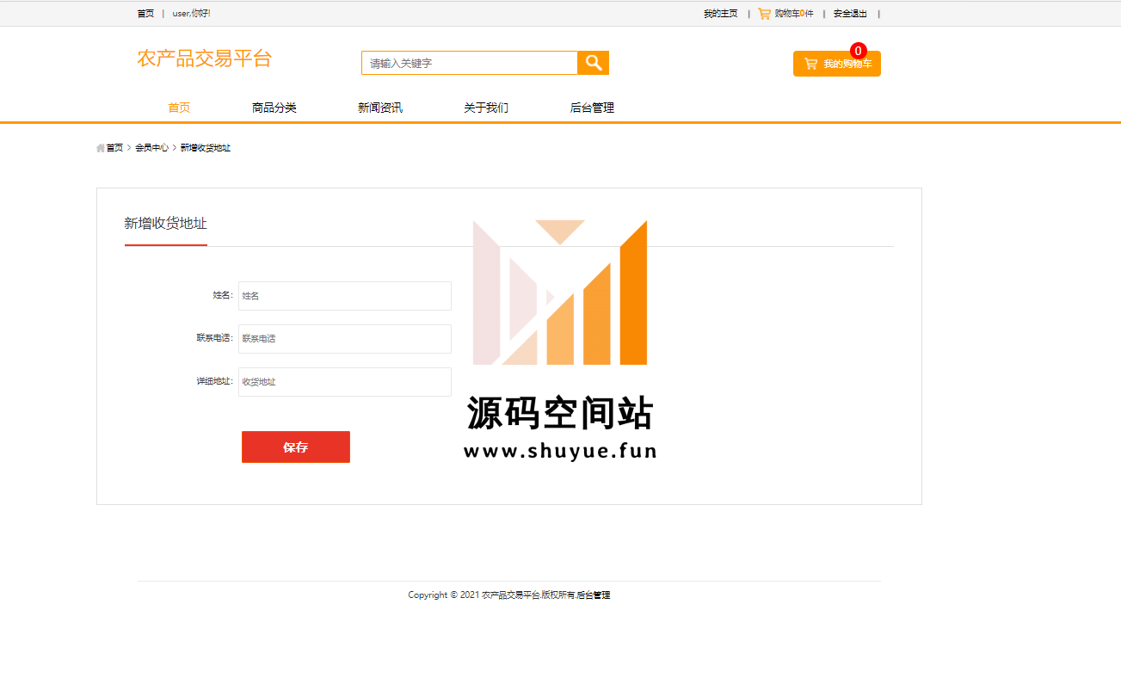1121x684 pixels.
Task: Open 购物车0件 link in top bar
Action: point(794,14)
